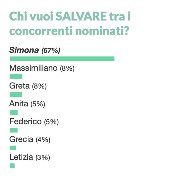Select the Massimiliano (8%) label

click(42, 68)
